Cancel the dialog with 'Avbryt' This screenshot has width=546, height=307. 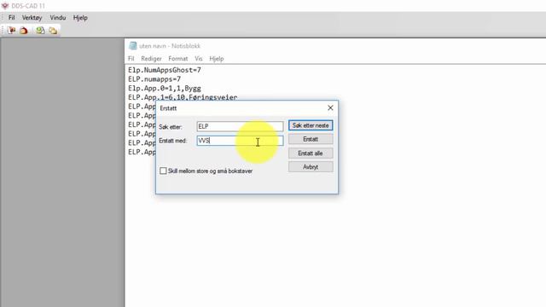pyautogui.click(x=311, y=167)
